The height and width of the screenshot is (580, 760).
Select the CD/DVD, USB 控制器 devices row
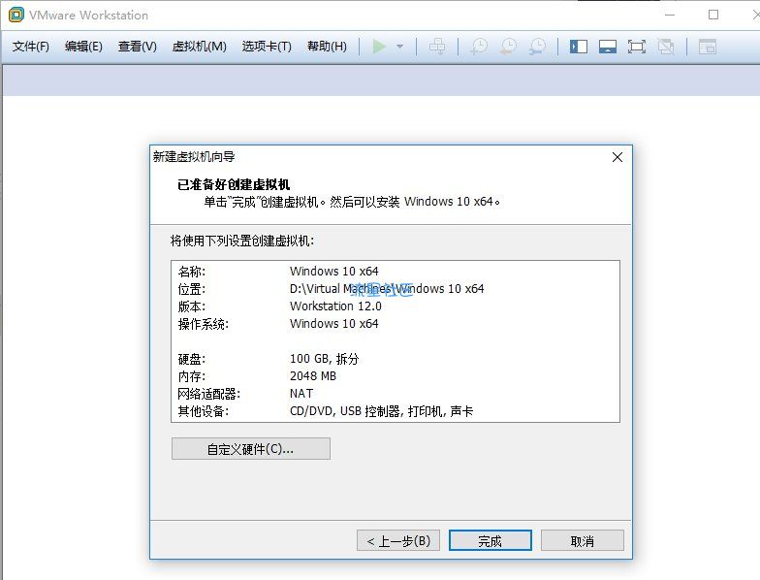(396, 411)
